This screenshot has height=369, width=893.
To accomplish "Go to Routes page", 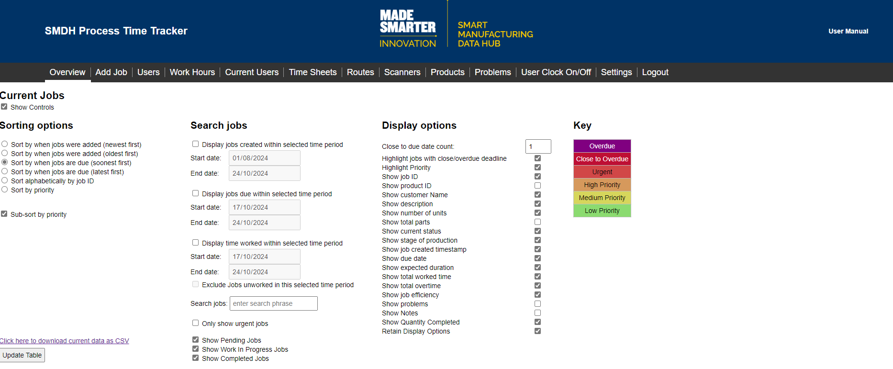I will (360, 72).
